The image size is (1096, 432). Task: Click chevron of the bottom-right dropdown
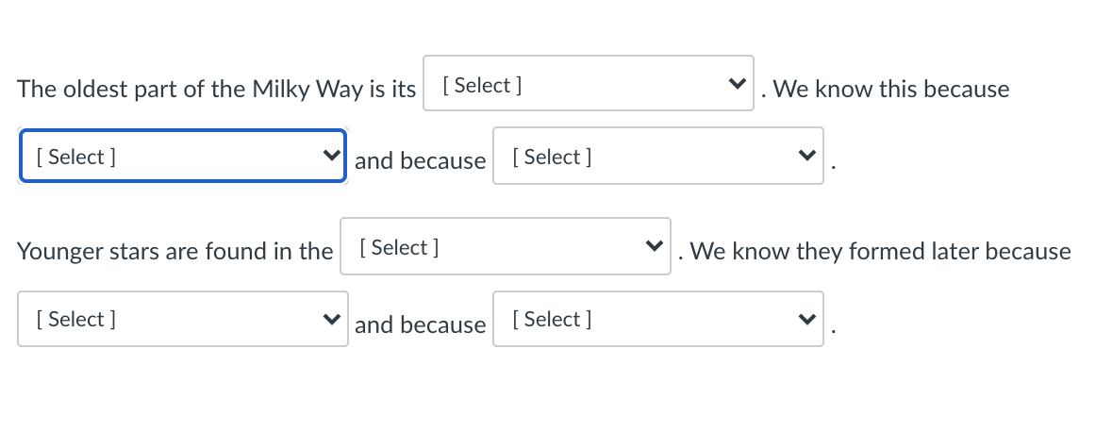[x=805, y=319]
